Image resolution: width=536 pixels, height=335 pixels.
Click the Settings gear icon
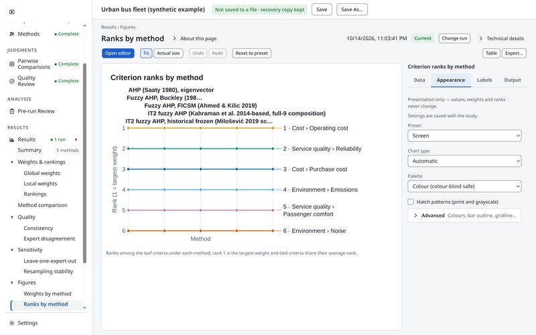12,323
